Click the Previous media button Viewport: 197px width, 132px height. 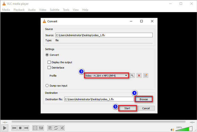[x=14, y=128]
